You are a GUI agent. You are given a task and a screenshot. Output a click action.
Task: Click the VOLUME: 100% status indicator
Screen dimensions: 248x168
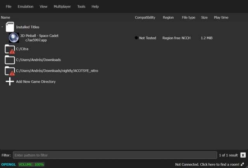[31, 165]
